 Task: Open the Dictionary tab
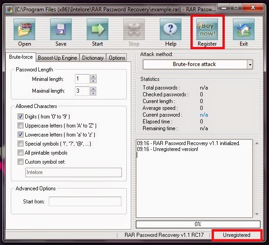[93, 58]
